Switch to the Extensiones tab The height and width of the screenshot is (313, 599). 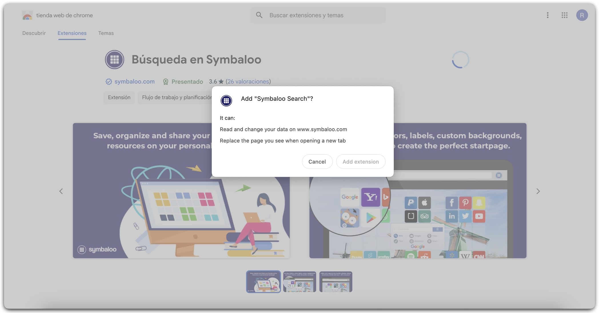[x=72, y=33]
